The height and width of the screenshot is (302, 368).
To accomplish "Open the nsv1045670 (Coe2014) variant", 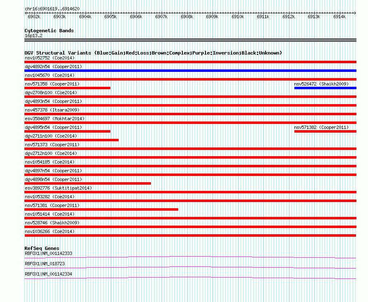I will coord(50,75).
